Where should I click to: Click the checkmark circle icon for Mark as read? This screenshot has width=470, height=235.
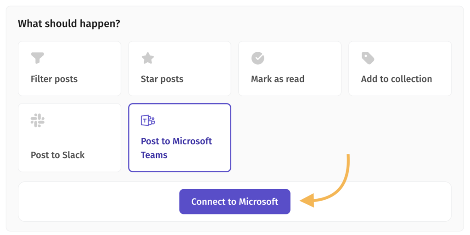pos(258,58)
